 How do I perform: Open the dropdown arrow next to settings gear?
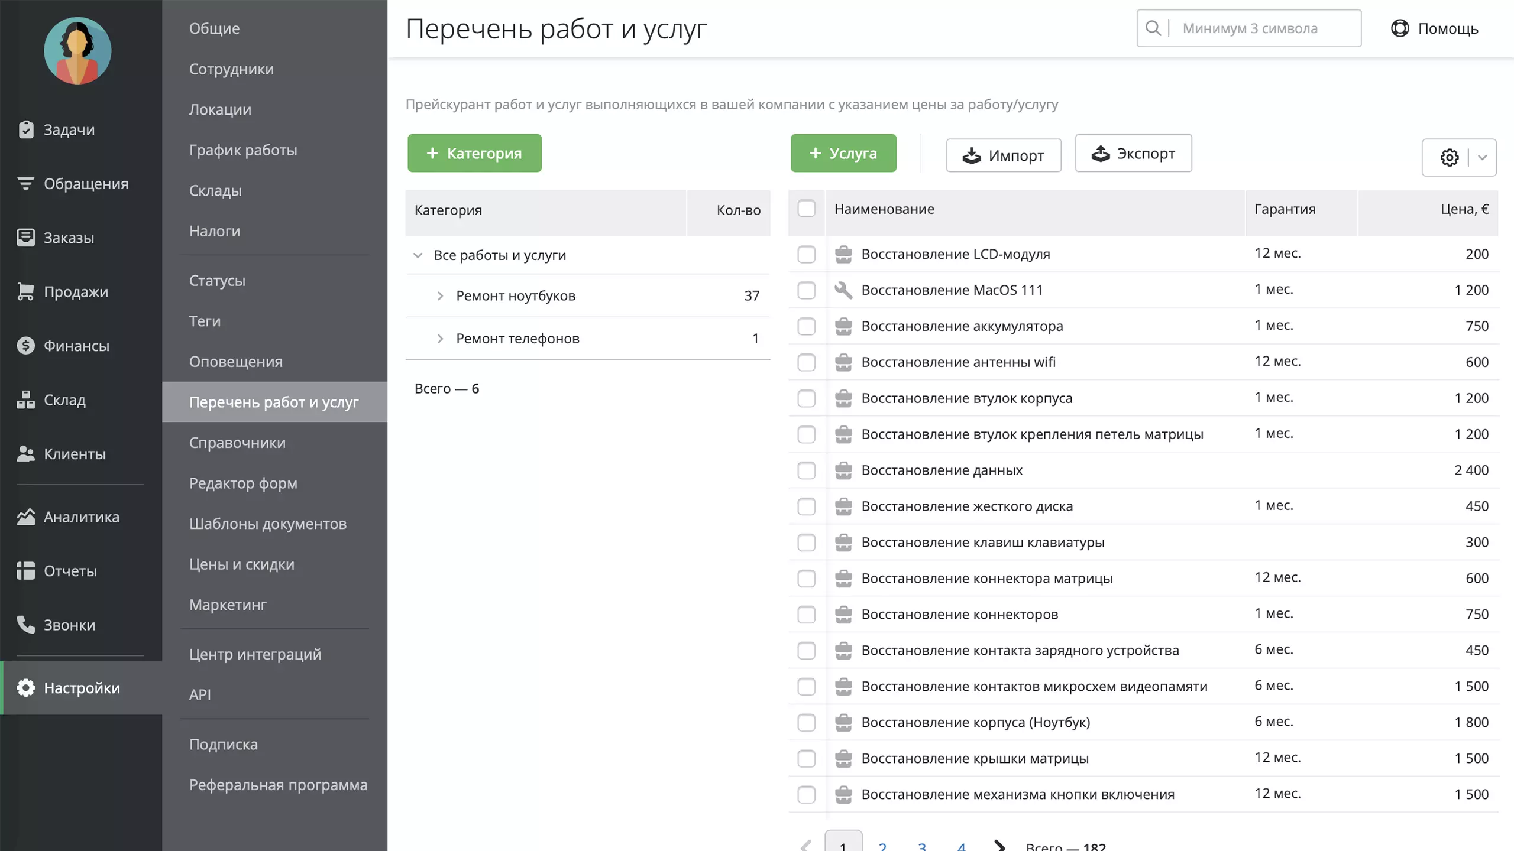(x=1483, y=157)
